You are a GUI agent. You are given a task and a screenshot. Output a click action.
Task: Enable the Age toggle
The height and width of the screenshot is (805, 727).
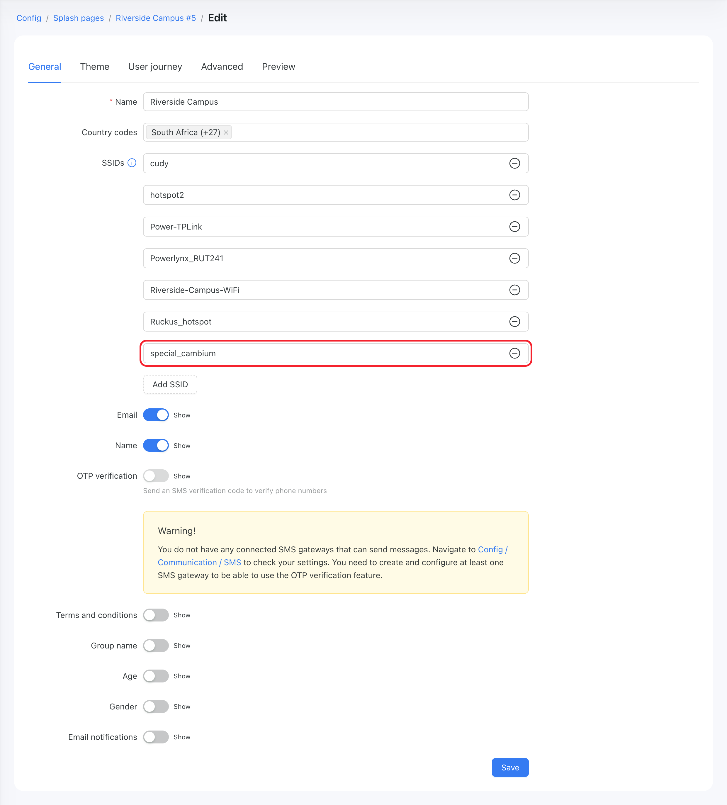click(156, 676)
